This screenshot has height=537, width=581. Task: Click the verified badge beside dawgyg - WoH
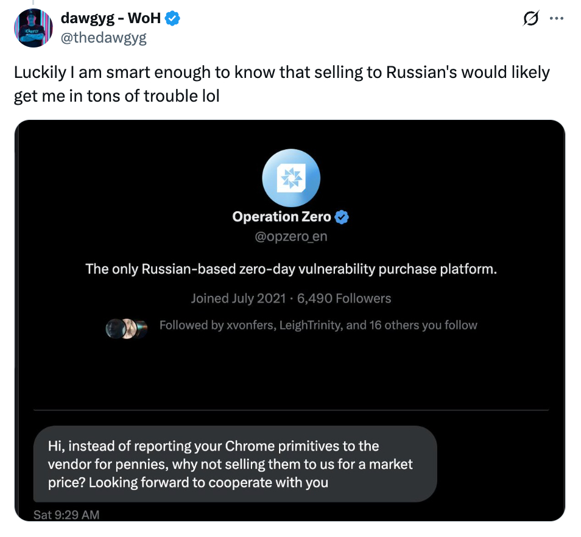(173, 19)
